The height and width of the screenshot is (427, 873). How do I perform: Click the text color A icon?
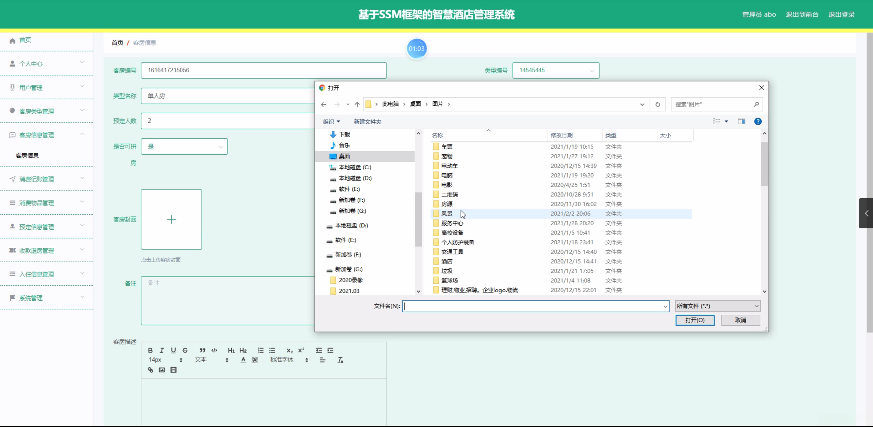click(243, 360)
